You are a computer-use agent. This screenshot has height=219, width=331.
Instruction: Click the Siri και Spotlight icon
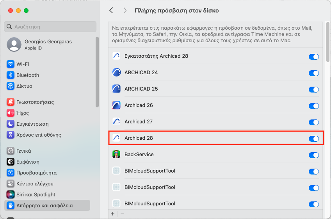[10, 194]
